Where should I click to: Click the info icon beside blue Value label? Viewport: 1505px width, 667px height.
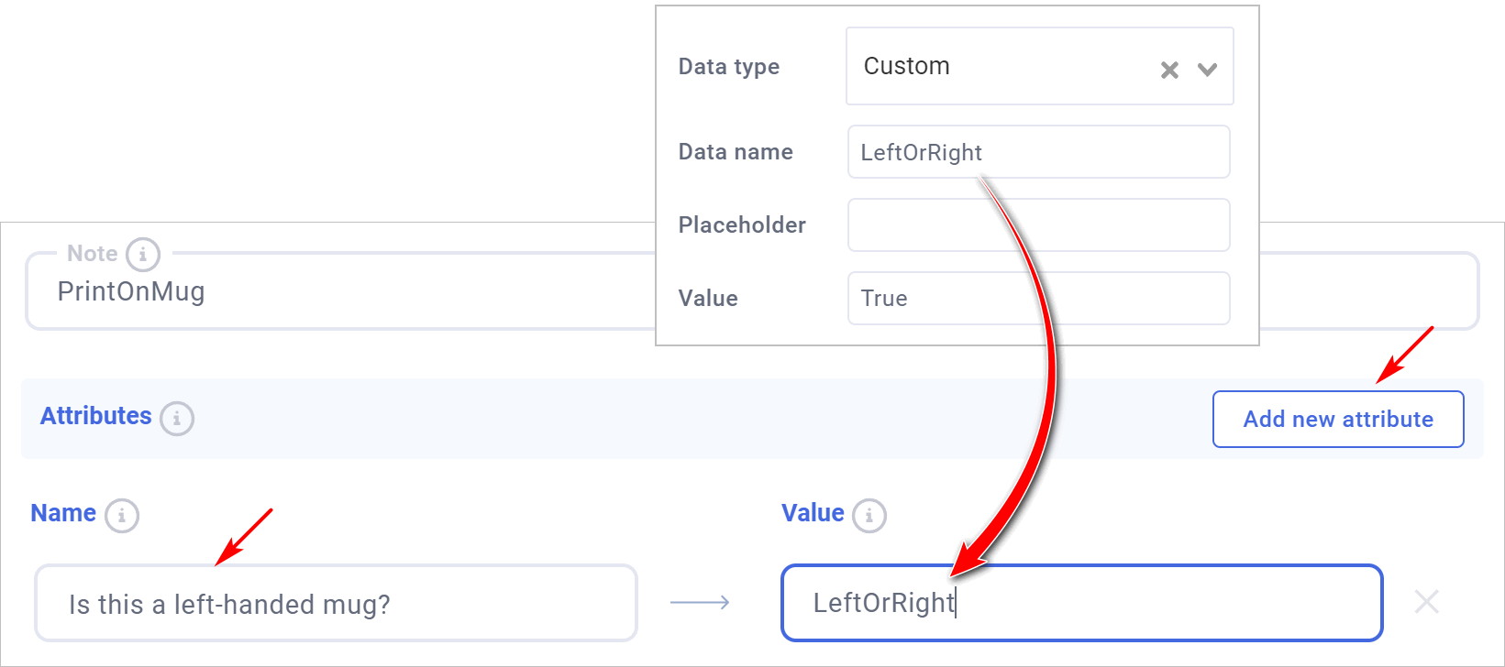[869, 515]
